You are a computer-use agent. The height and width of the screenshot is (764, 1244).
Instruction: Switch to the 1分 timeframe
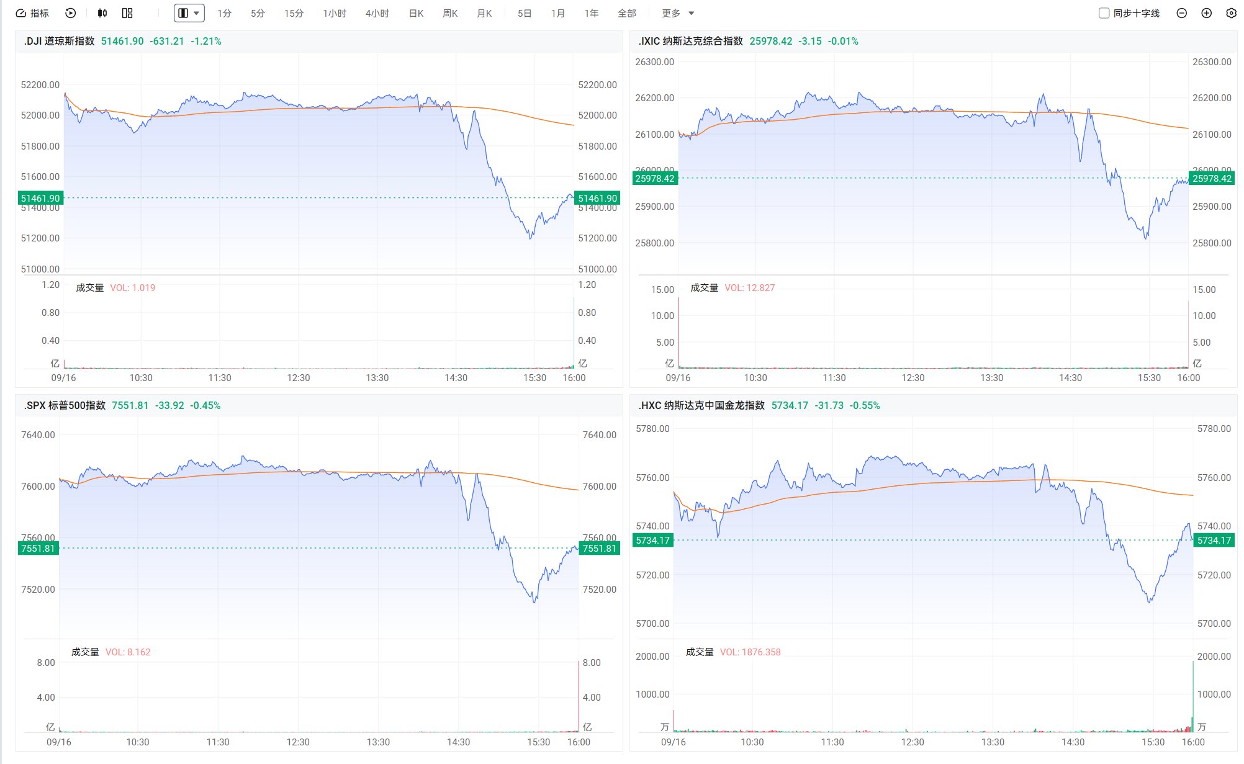point(224,13)
